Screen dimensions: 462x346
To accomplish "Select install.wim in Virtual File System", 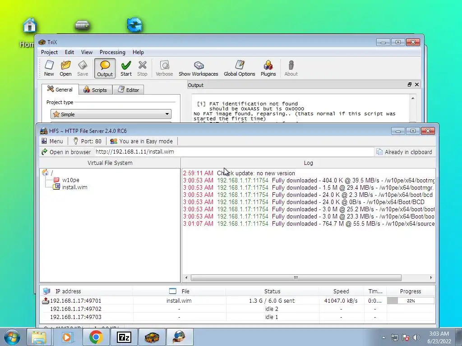I will pos(70,187).
